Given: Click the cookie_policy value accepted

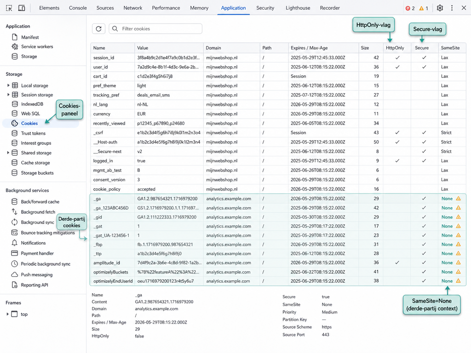Looking at the screenshot, I should 146,189.
